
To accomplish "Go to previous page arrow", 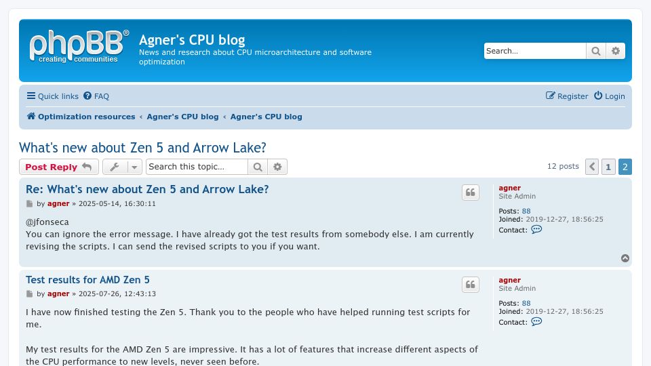I will click(x=592, y=167).
